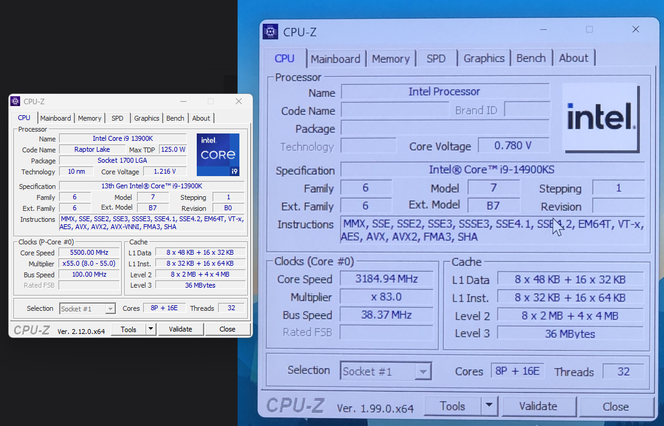
Task: Click the Bus Speed value 38.37 MHz
Action: (387, 315)
